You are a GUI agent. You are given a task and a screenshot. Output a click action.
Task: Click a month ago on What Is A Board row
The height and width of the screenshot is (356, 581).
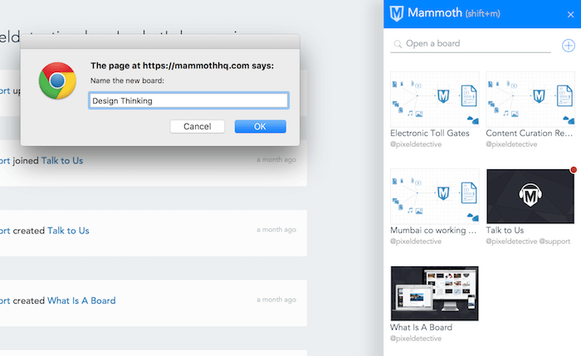pyautogui.click(x=276, y=300)
